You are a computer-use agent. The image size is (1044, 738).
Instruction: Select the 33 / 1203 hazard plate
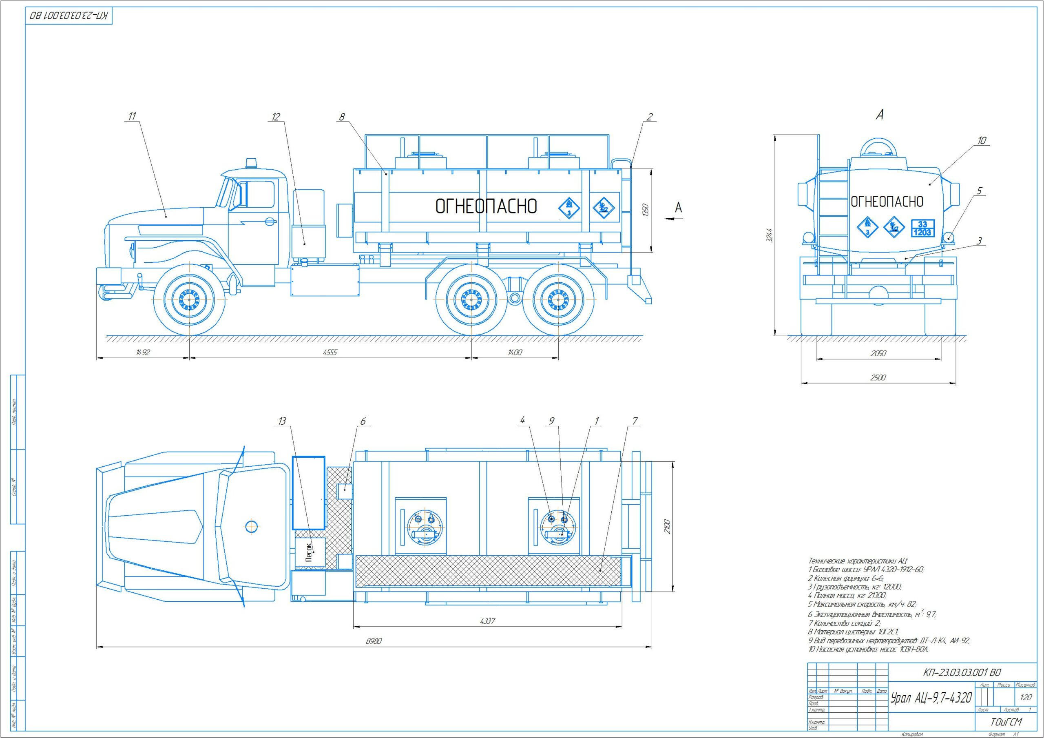pyautogui.click(x=922, y=228)
